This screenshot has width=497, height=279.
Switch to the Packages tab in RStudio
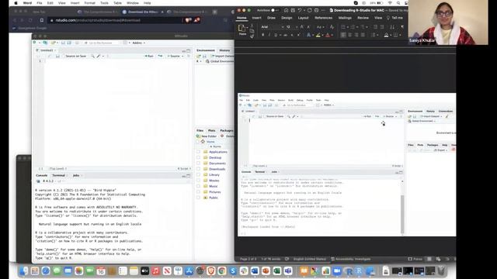pyautogui.click(x=226, y=131)
